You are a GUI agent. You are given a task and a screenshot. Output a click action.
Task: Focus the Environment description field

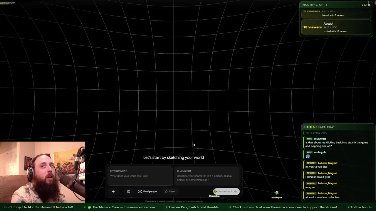click(140, 176)
